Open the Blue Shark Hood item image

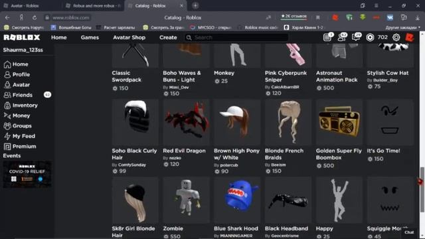point(237,200)
